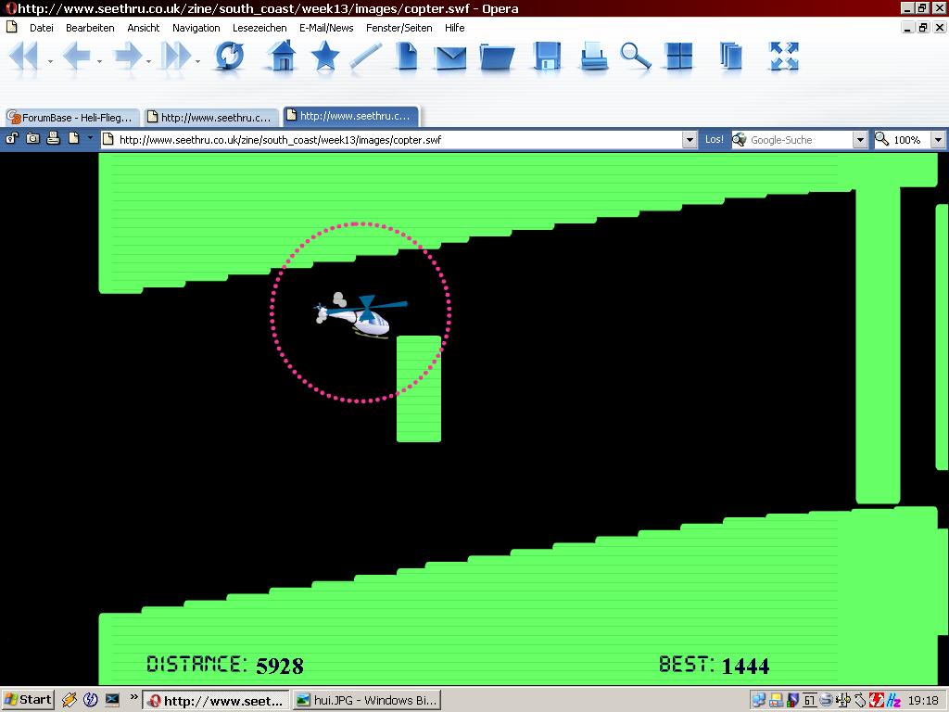Open the 100% zoom level dropdown
The image size is (949, 712).
pyautogui.click(x=938, y=140)
